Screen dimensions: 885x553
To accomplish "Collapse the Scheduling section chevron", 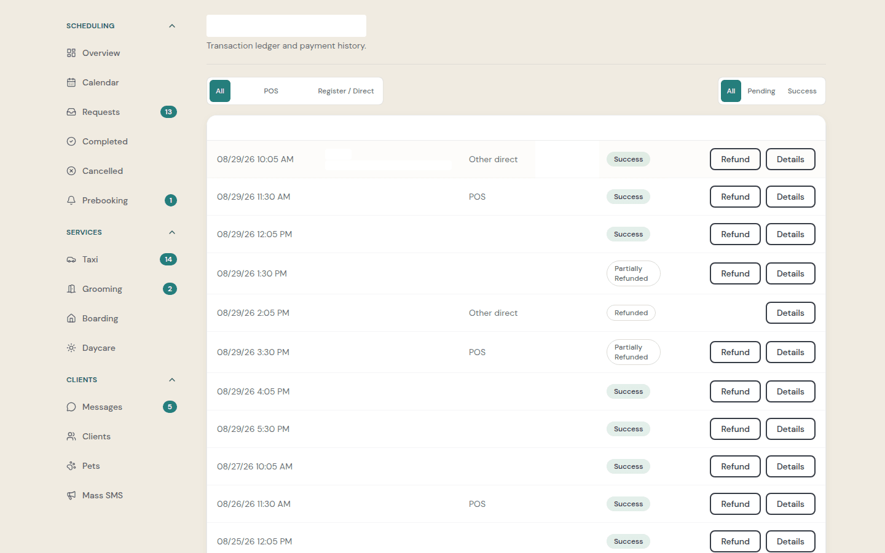I will click(x=172, y=26).
